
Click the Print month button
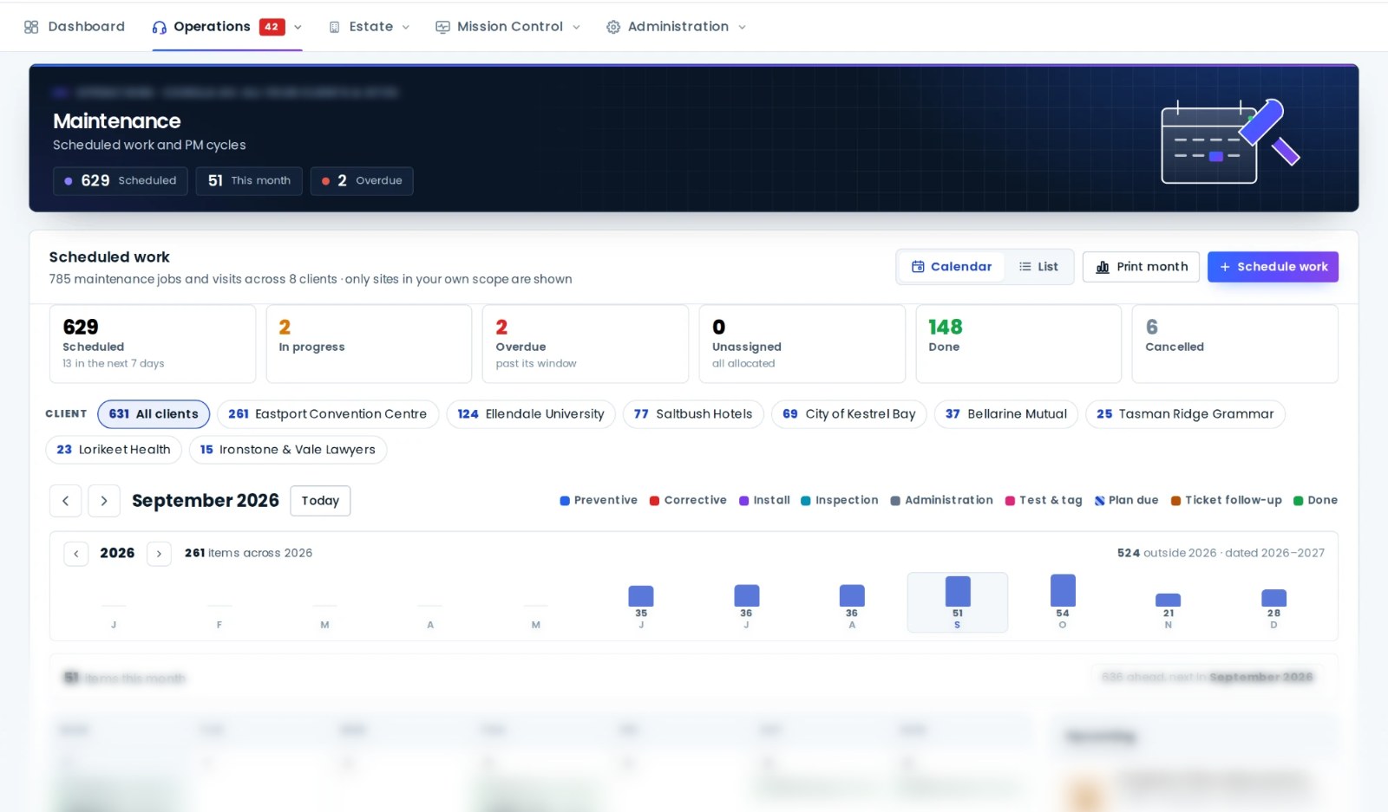click(x=1141, y=267)
